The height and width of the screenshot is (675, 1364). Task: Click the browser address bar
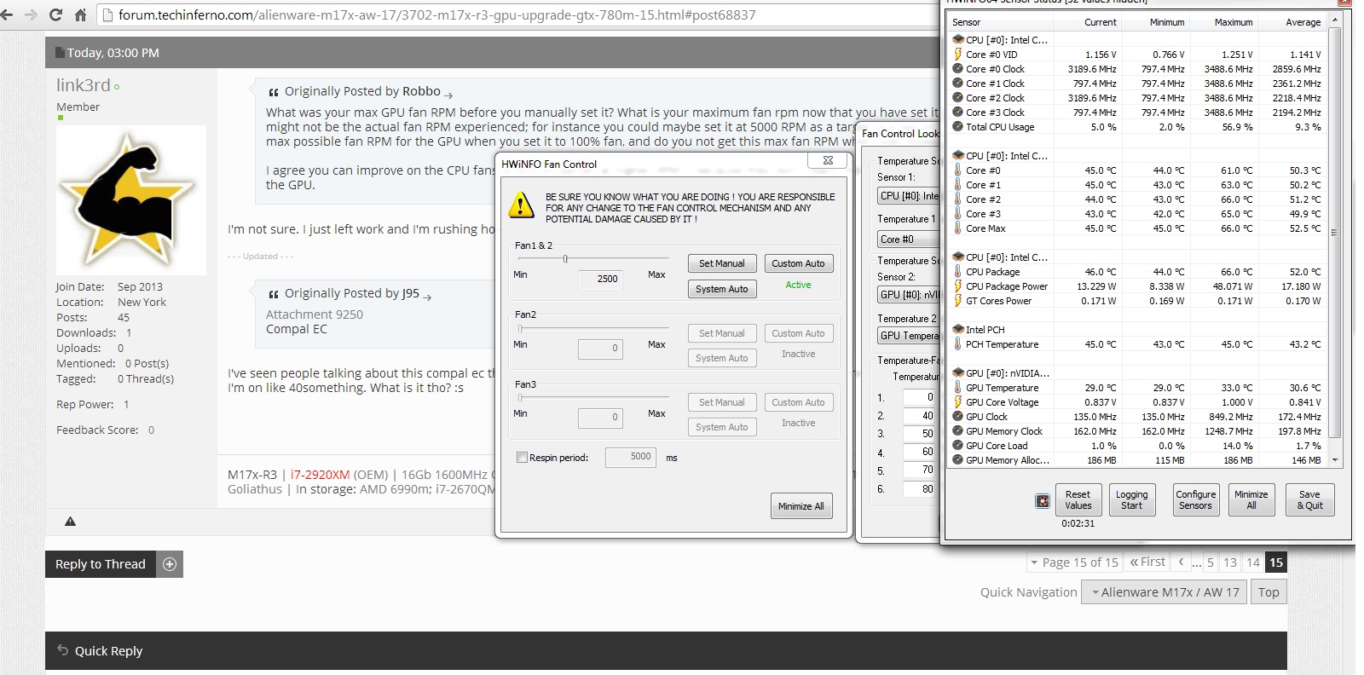tap(518, 14)
